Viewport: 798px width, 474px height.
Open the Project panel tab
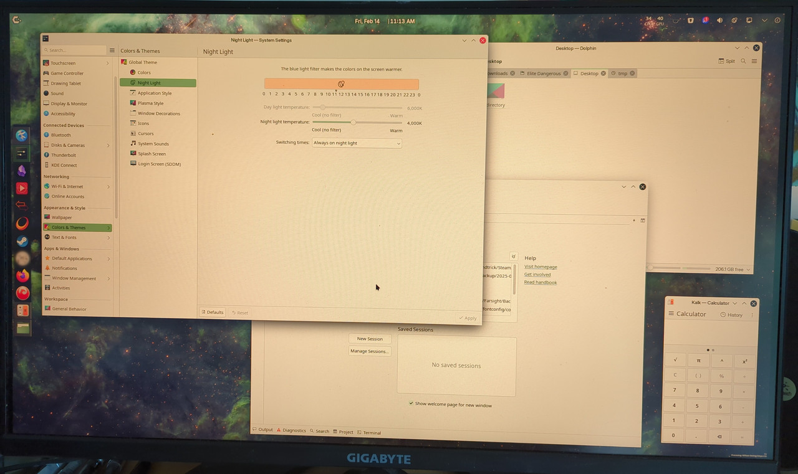(344, 432)
